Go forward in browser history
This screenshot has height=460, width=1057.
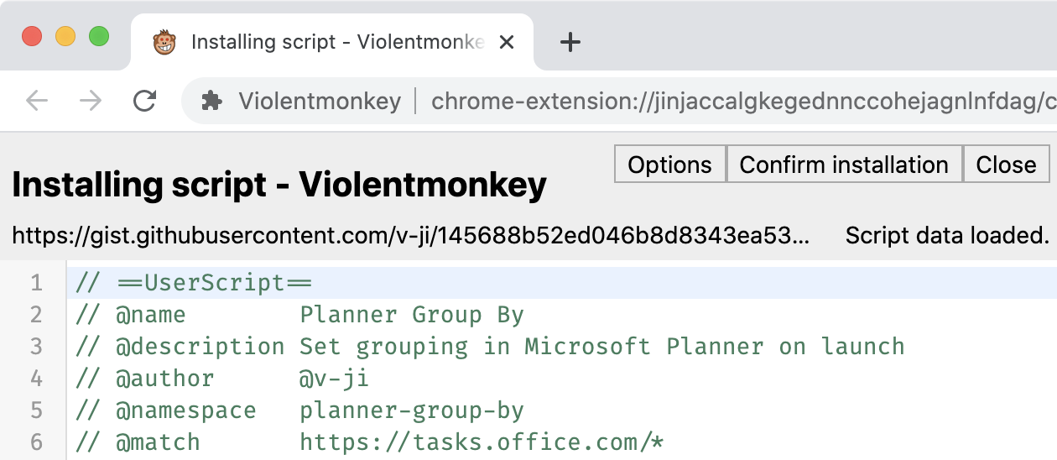tap(91, 102)
